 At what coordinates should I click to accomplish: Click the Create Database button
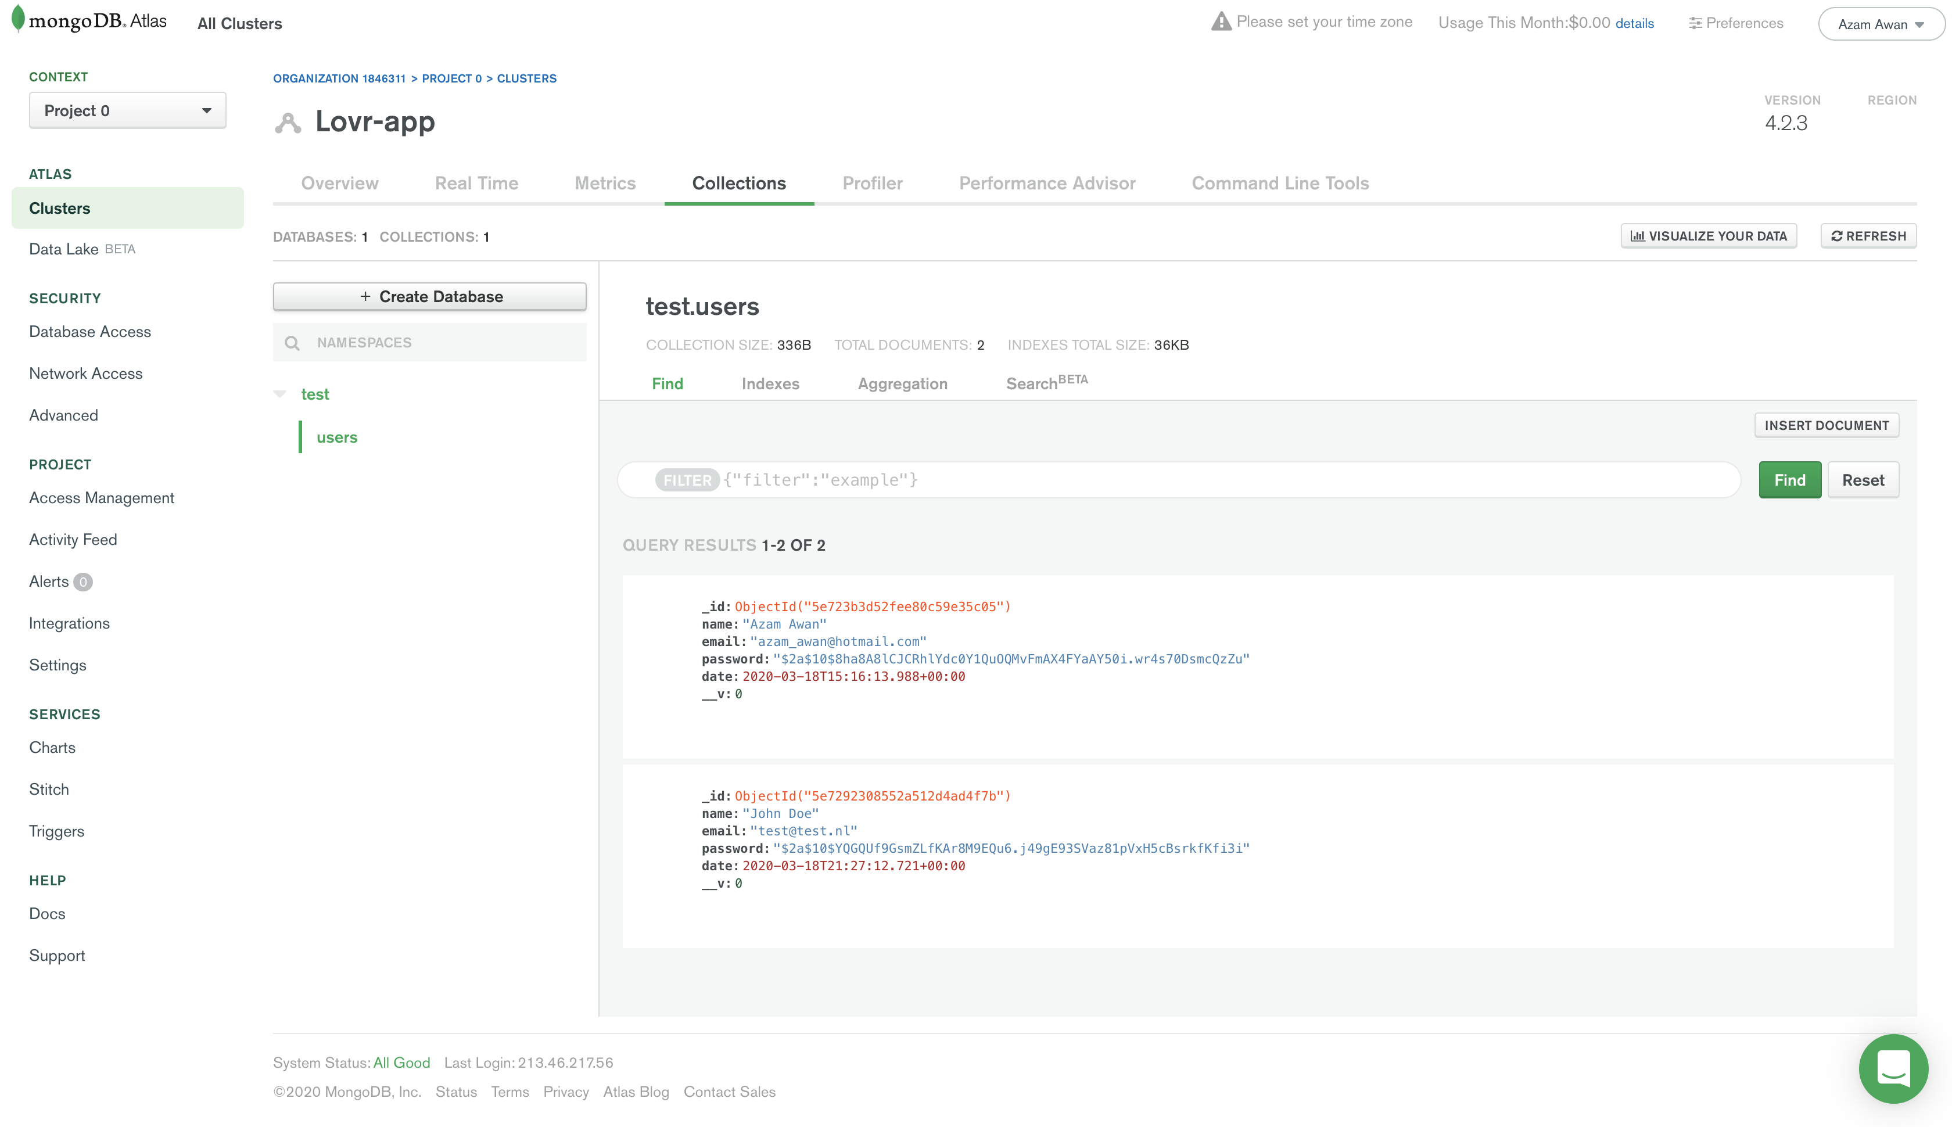(429, 296)
